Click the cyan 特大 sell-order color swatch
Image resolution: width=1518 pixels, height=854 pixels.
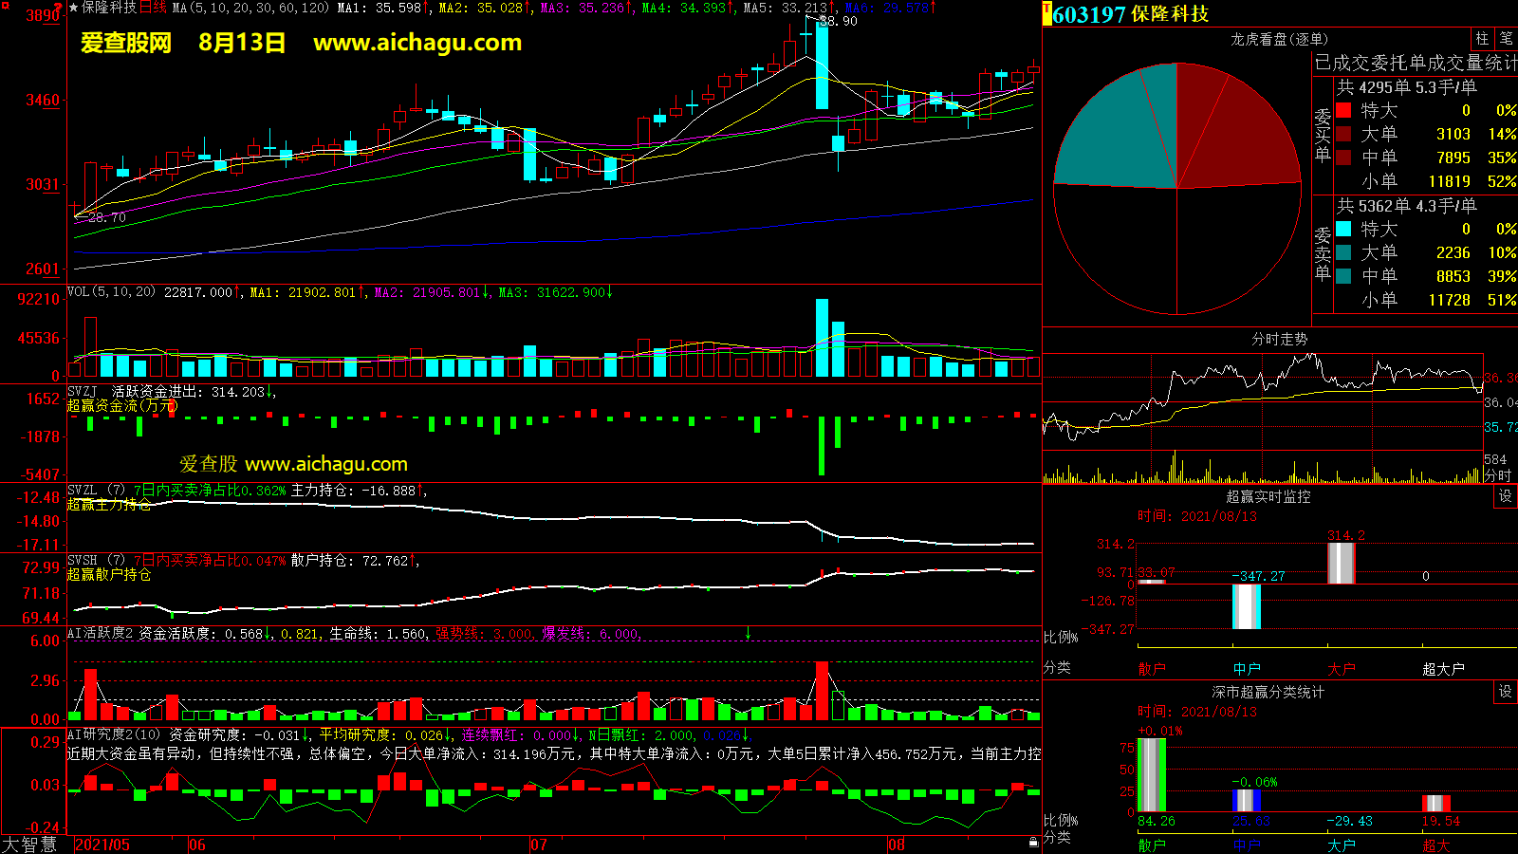[x=1343, y=229]
